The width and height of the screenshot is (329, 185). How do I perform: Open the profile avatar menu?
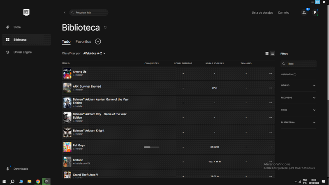coord(315,13)
